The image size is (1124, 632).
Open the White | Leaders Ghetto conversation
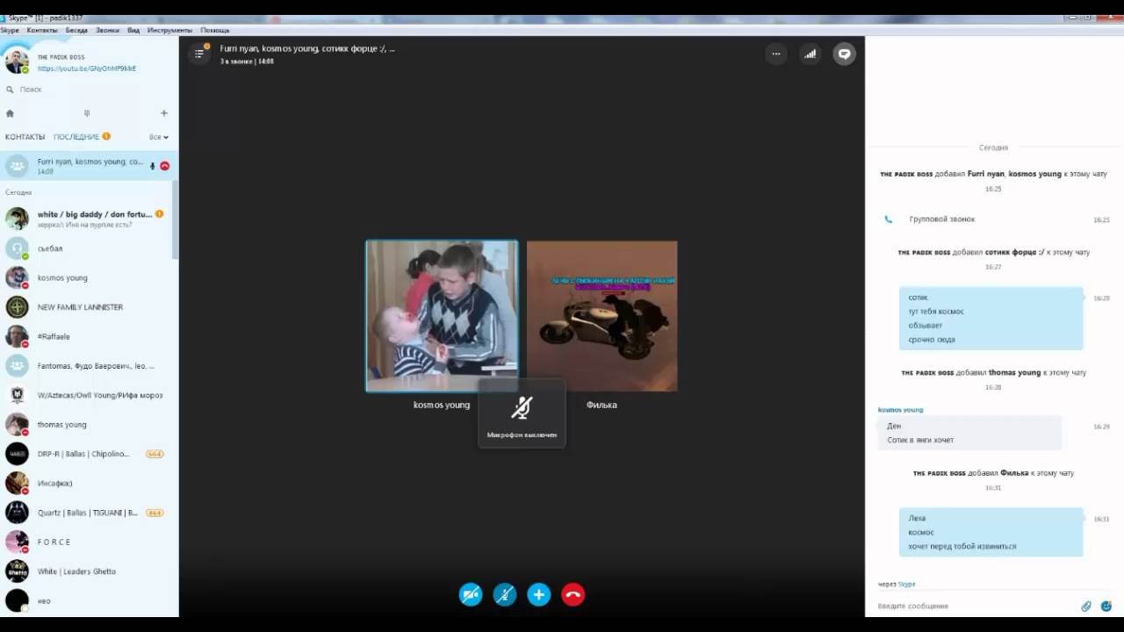coord(87,571)
